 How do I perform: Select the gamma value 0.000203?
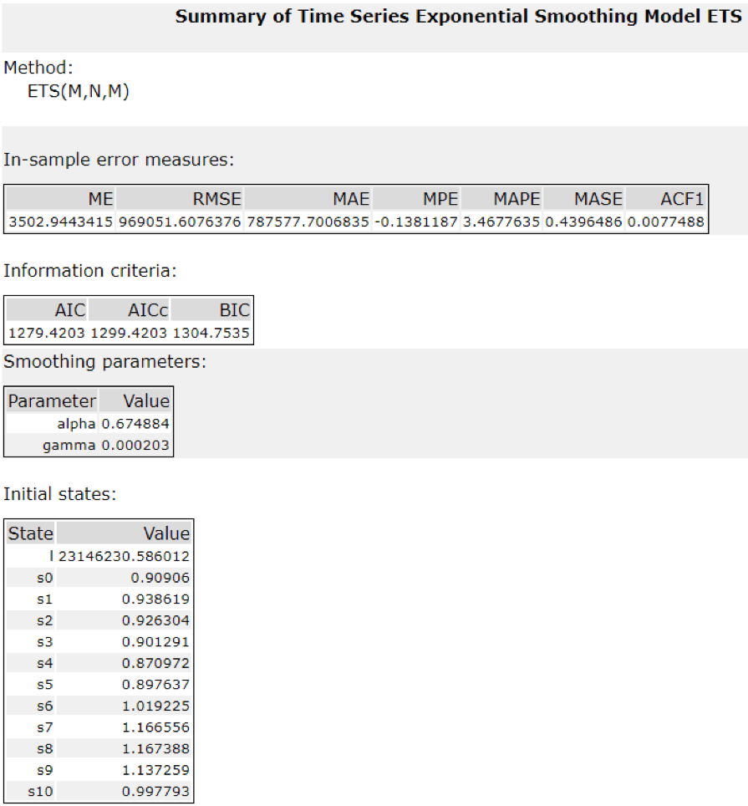click(x=135, y=446)
